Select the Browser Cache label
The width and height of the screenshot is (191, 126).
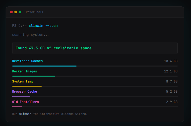click(x=24, y=92)
